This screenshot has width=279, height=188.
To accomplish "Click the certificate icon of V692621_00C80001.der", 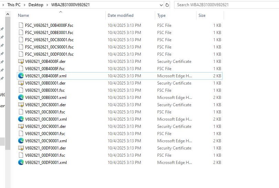I will click(21, 105).
